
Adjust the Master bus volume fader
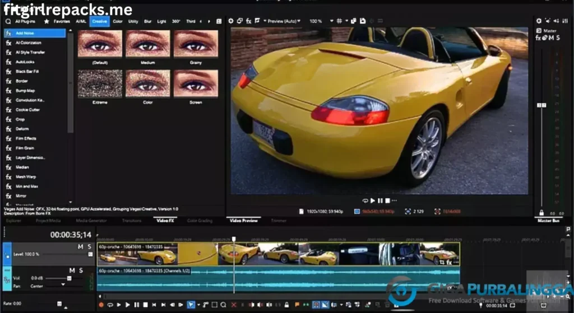[x=542, y=105]
